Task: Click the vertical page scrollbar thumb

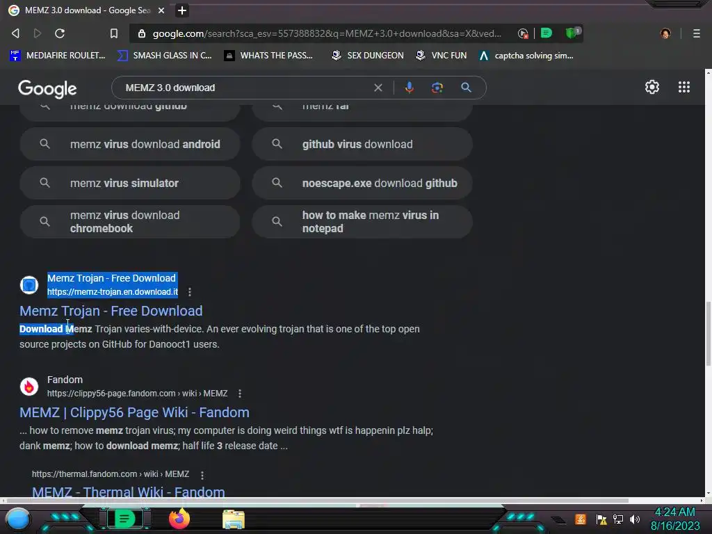Action: pyautogui.click(x=708, y=333)
